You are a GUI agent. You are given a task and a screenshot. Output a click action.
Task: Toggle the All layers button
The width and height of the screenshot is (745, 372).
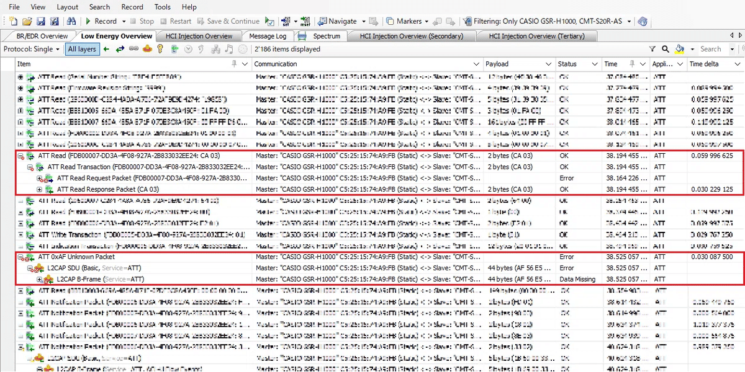[x=83, y=49]
